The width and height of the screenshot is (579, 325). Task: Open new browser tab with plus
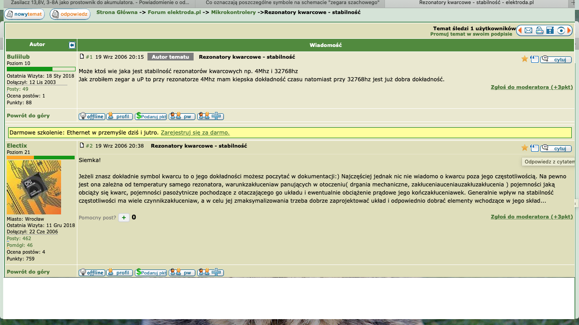click(574, 3)
